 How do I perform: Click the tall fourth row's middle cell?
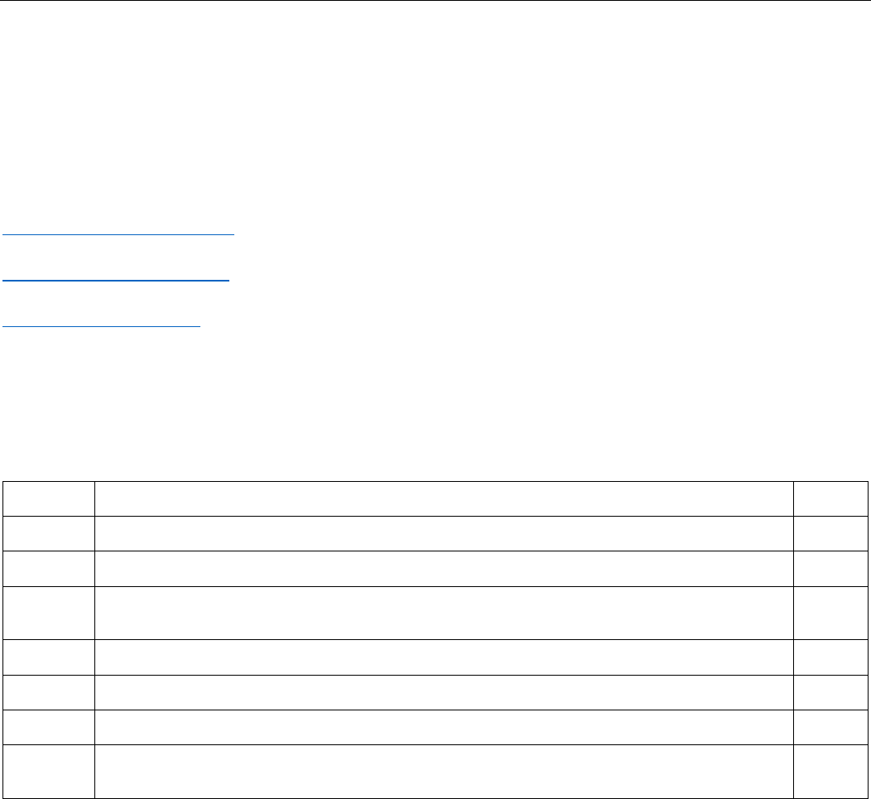[x=444, y=612]
